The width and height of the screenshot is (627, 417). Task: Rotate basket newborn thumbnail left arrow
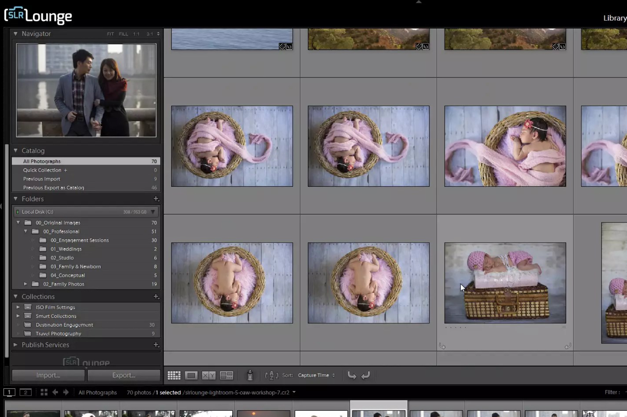[x=442, y=346]
